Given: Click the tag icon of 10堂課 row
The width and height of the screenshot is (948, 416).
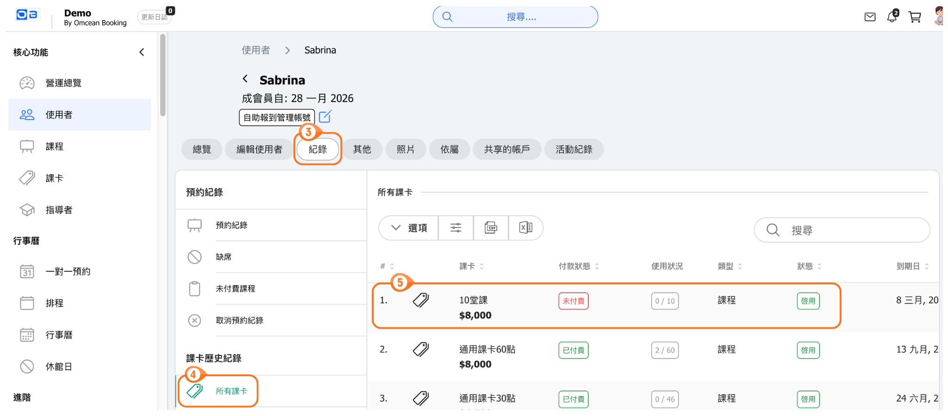Looking at the screenshot, I should pyautogui.click(x=421, y=300).
